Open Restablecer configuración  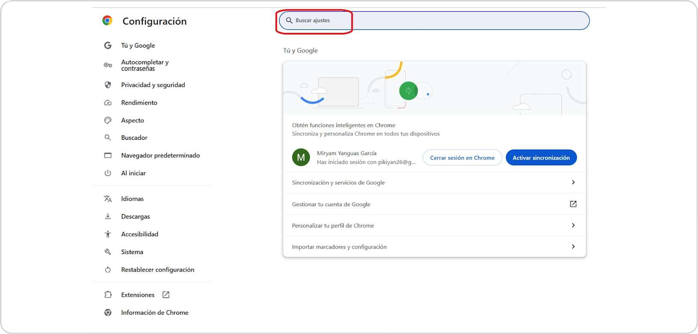(x=158, y=269)
